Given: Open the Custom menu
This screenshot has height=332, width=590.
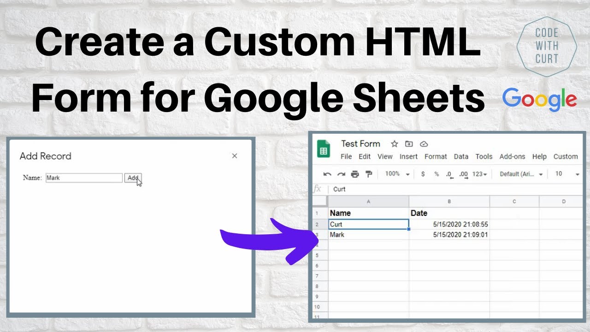Looking at the screenshot, I should 566,156.
